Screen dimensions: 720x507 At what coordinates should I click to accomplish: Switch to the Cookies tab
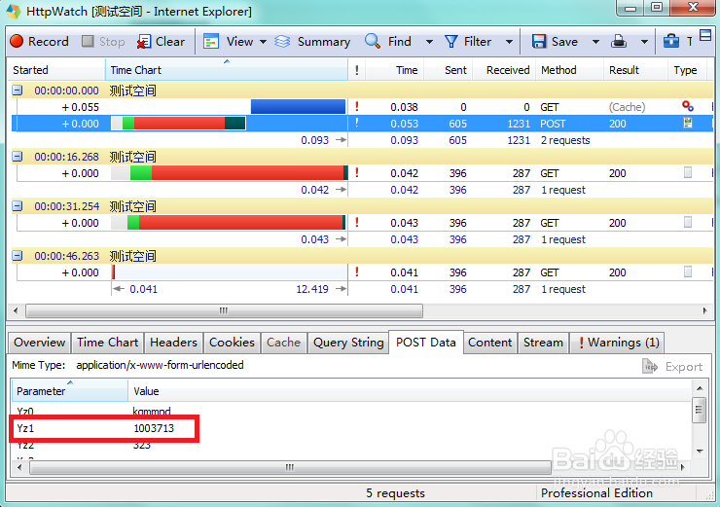point(232,343)
